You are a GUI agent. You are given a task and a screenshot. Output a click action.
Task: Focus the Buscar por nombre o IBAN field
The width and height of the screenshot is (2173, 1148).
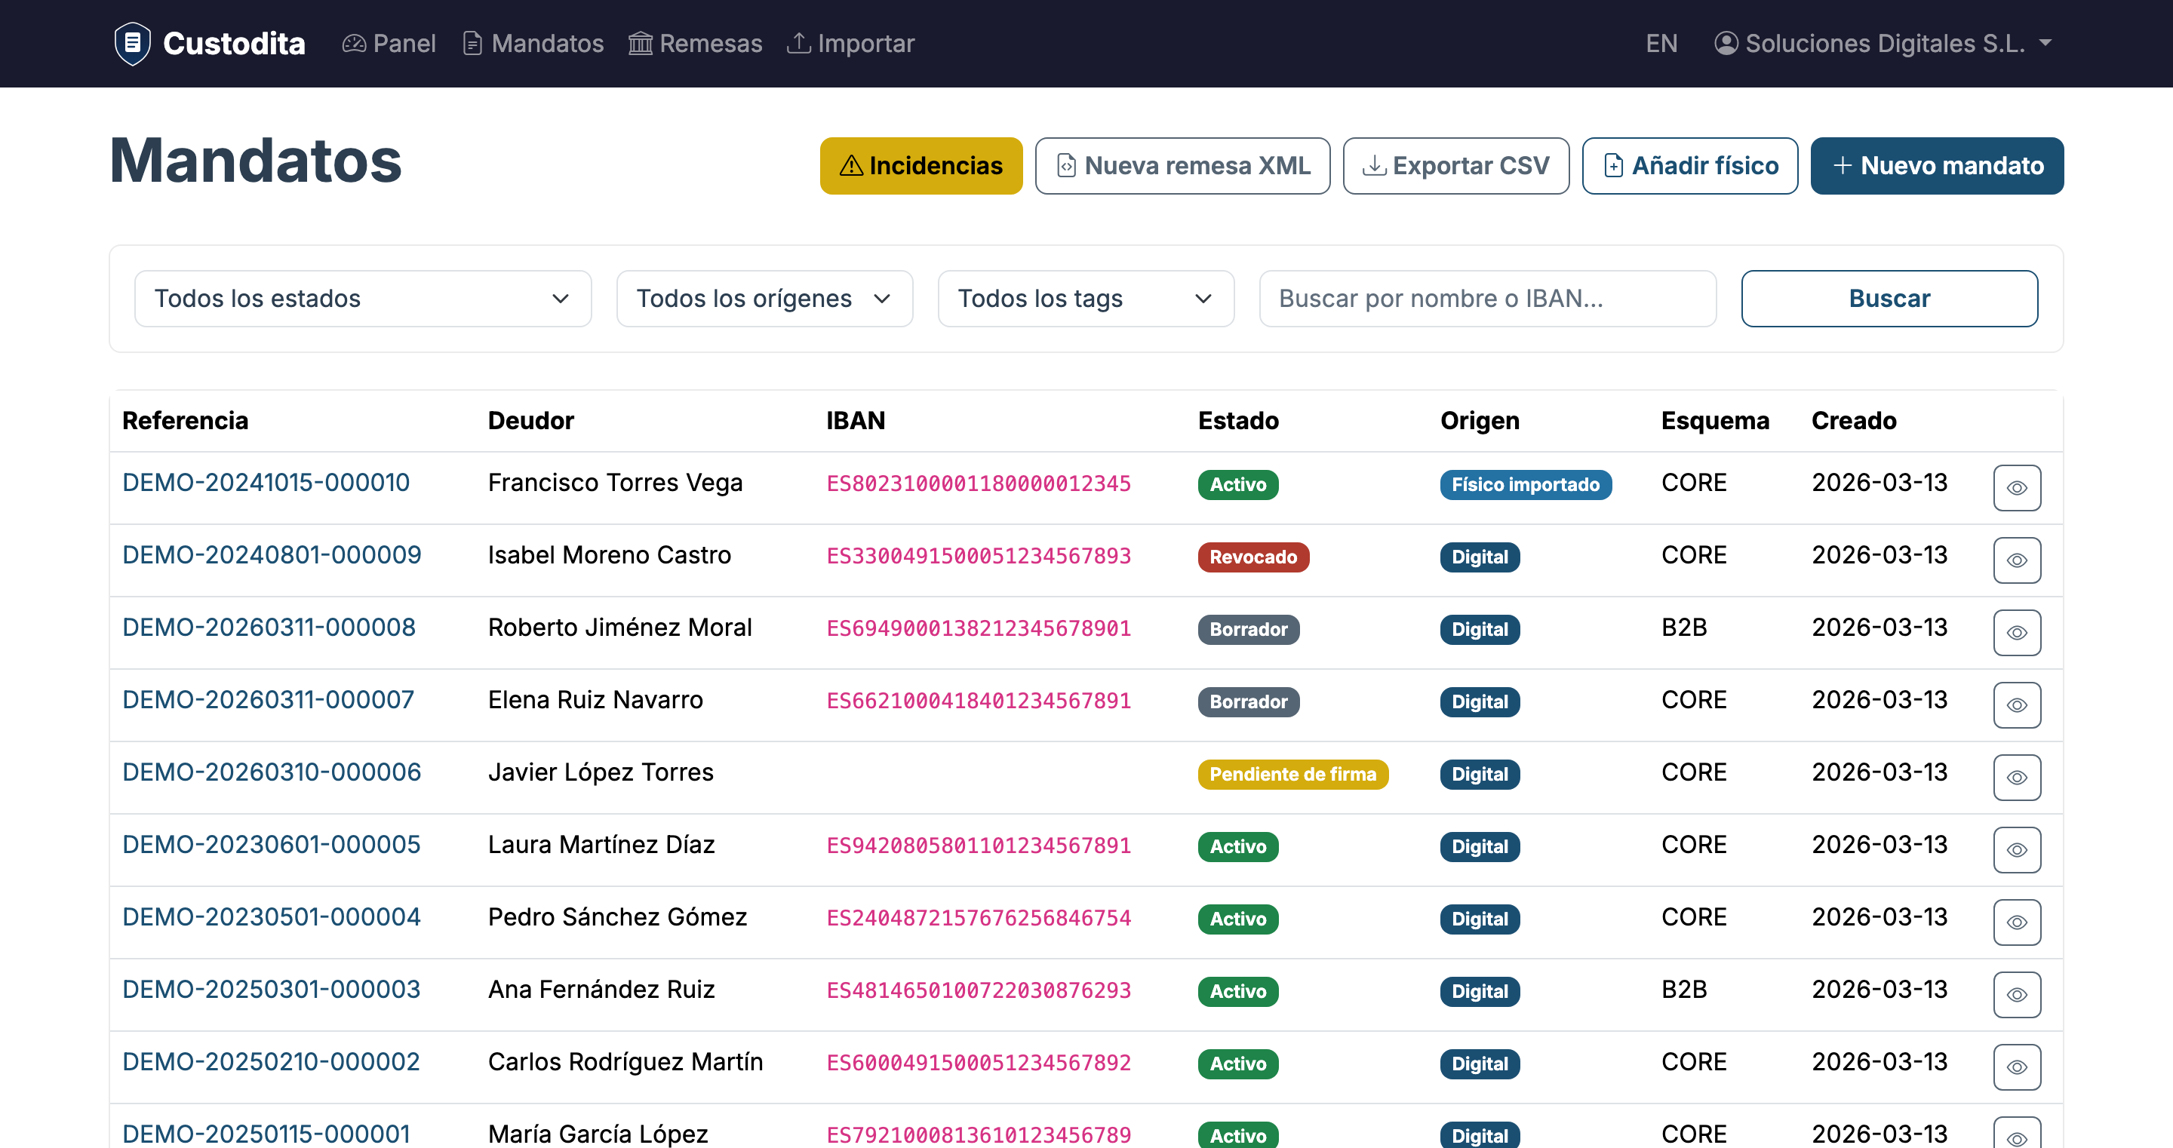[x=1487, y=299]
